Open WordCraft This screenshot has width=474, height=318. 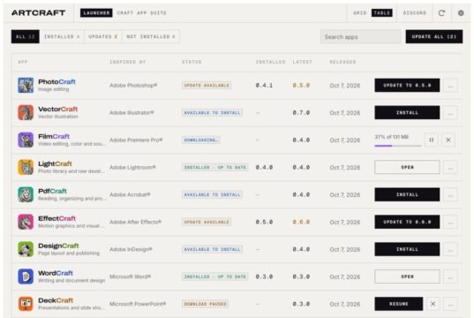click(407, 276)
